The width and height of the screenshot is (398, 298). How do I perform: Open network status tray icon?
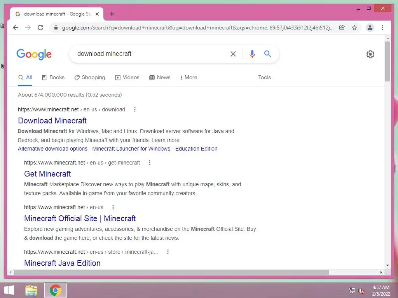[x=352, y=290]
